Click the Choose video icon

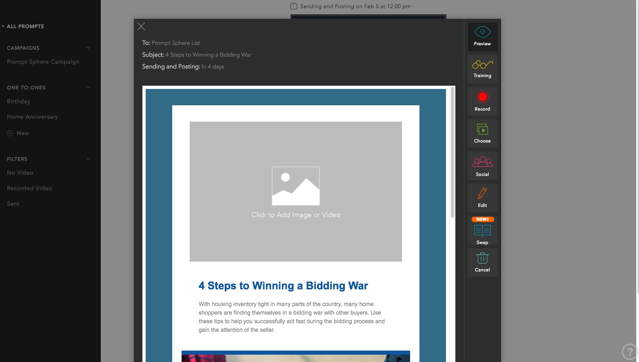point(482,129)
